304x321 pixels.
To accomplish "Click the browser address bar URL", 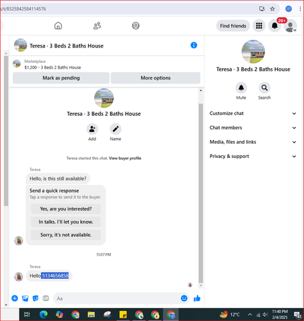I will point(24,9).
